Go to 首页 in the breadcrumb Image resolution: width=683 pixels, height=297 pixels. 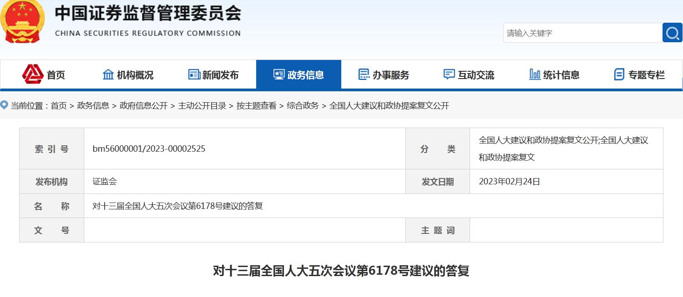pyautogui.click(x=59, y=106)
